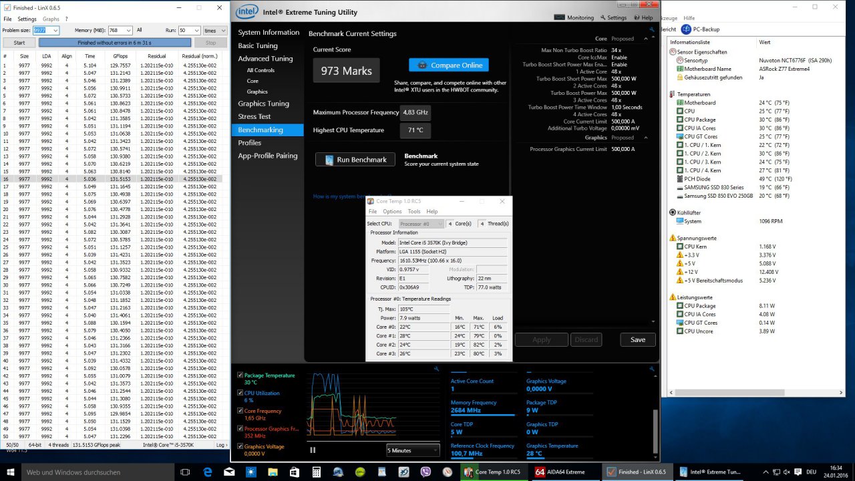The width and height of the screenshot is (855, 481).
Task: Select Kühllüfter fan group in AIDA64
Action: 685,212
